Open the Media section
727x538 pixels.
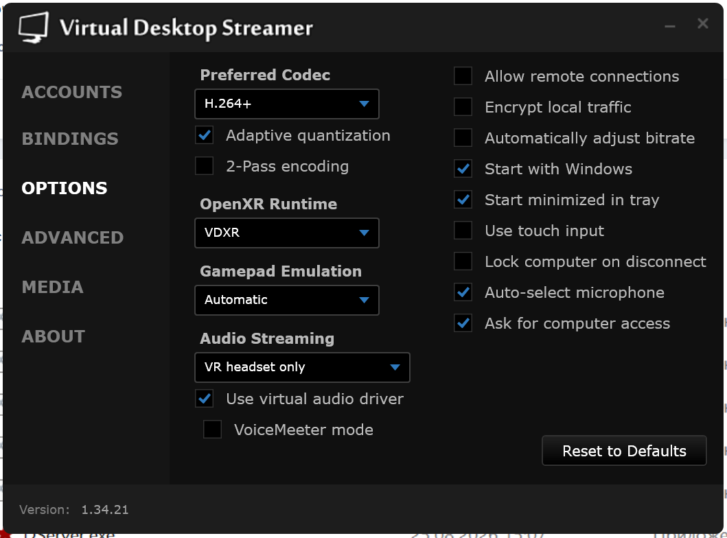pyautogui.click(x=52, y=288)
